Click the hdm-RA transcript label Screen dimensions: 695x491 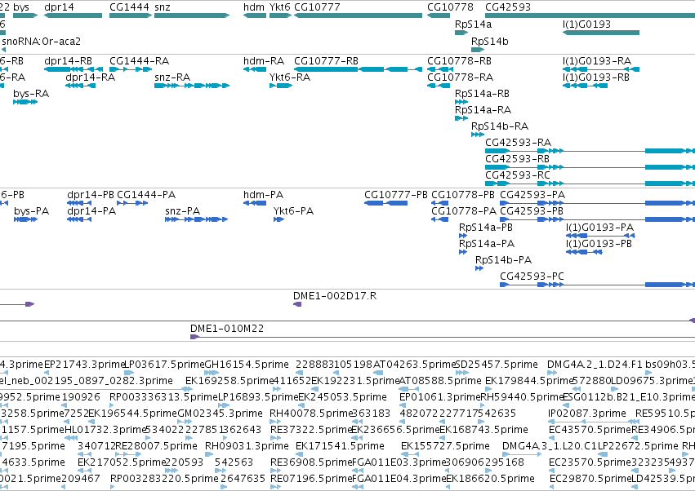point(264,60)
